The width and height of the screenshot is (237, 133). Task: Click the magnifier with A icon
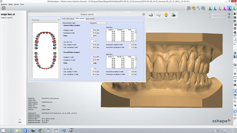(235, 36)
